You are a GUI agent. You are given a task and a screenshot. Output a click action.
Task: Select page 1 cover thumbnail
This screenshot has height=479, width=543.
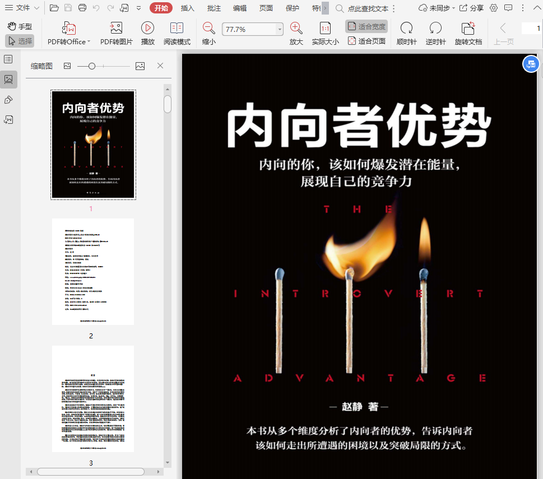[93, 145]
